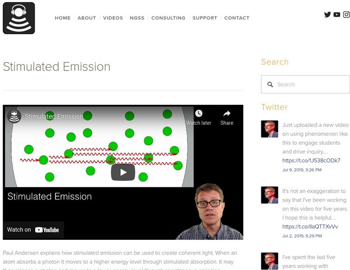
Task: Click the video channel avatar icon
Action: tap(14, 116)
